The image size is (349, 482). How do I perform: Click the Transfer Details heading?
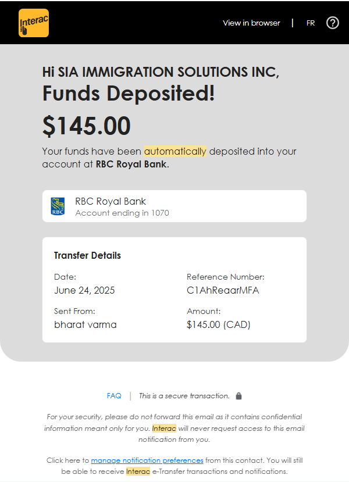pyautogui.click(x=87, y=255)
